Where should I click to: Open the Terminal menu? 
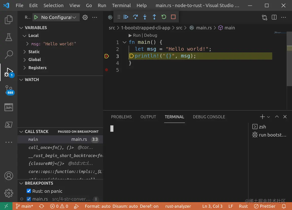121,5
